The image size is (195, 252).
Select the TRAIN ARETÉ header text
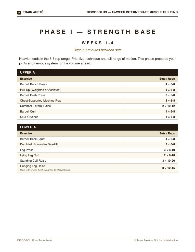click(x=33, y=12)
